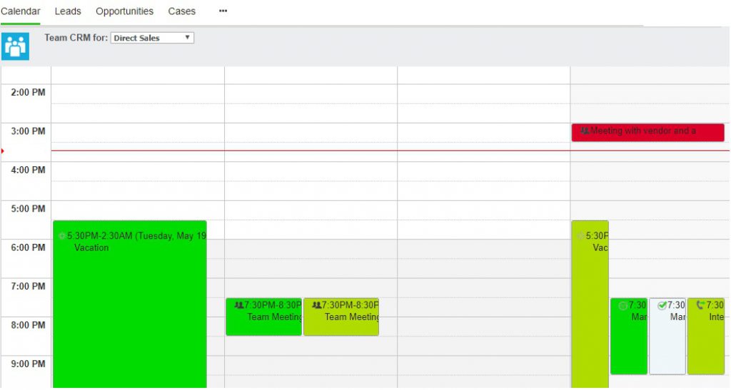Open the Opportunities tab
The width and height of the screenshot is (731, 390).
[124, 11]
